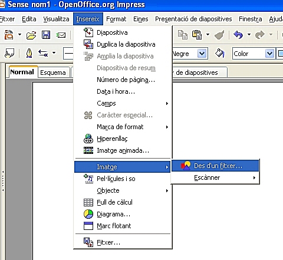The width and height of the screenshot is (283, 260).
Task: Choose Marc flotant menu entry
Action: (123, 226)
